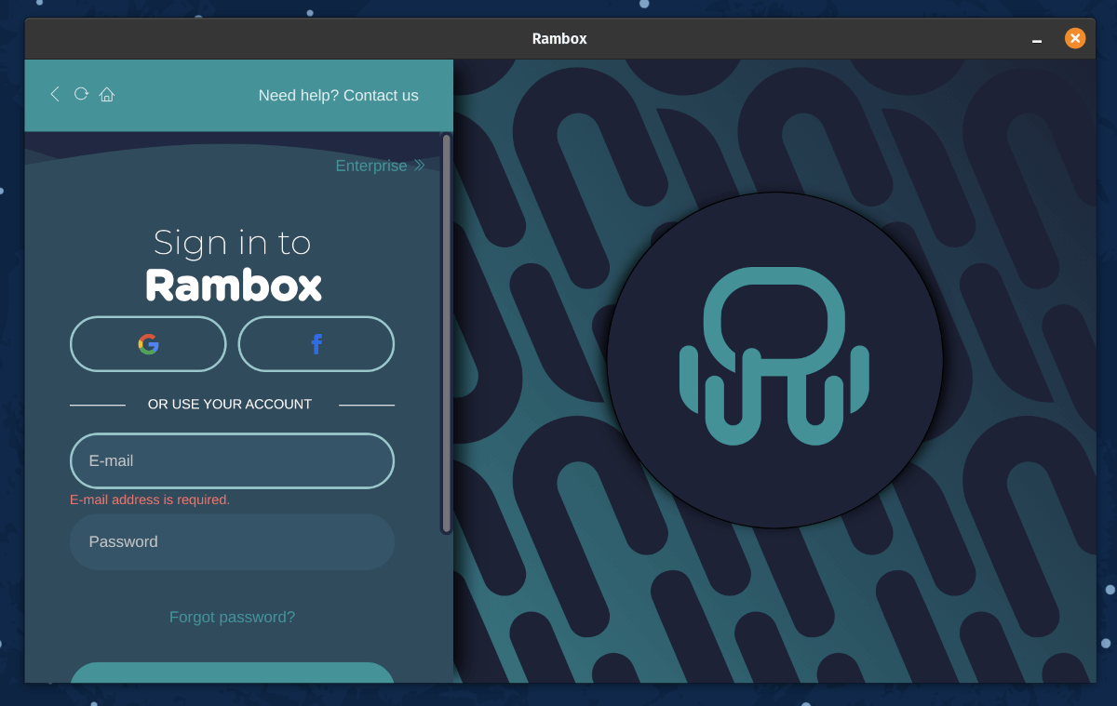Sign in with the Google icon button
The height and width of the screenshot is (706, 1117).
point(148,344)
